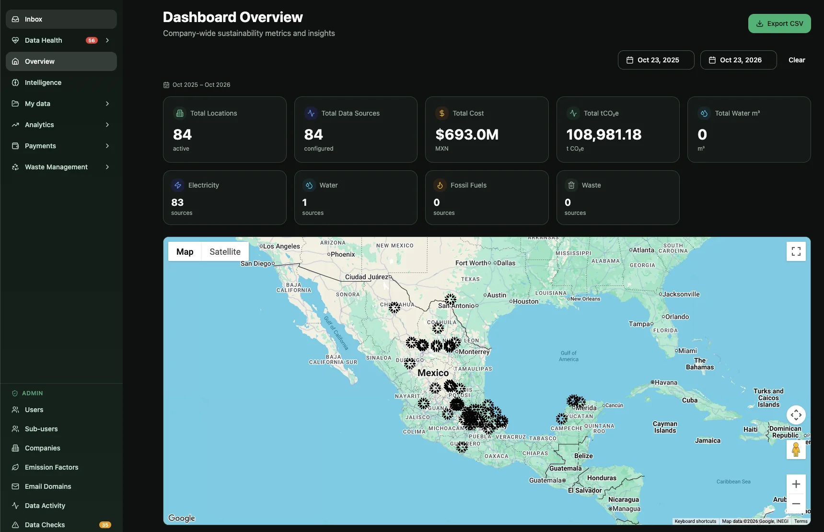Viewport: 824px width, 532px height.
Task: Expand the Waste Management chevron
Action: [107, 167]
